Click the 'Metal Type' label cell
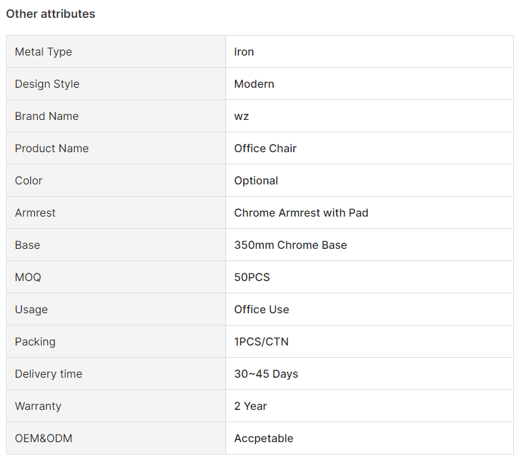This screenshot has height=462, width=520. (43, 51)
